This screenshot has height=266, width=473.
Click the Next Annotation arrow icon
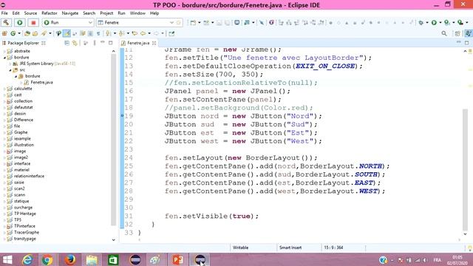click(108, 33)
